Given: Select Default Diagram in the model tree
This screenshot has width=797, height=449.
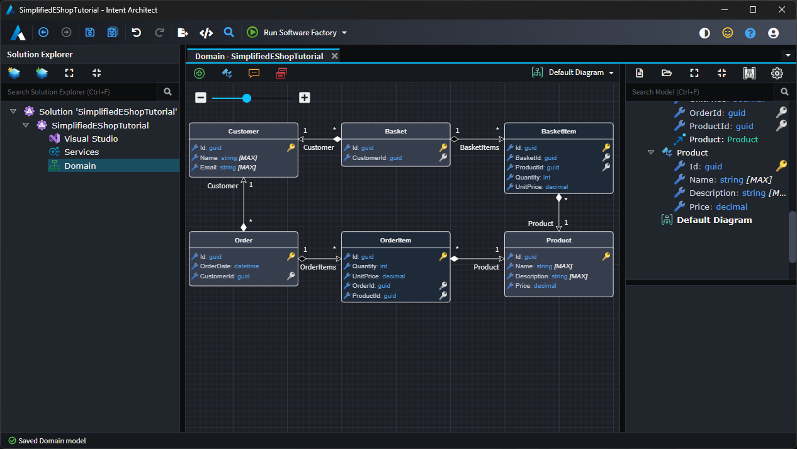Looking at the screenshot, I should point(714,220).
